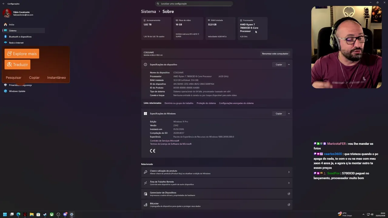Click the external link icon for BitLocker
388x218 pixels.
(289, 205)
